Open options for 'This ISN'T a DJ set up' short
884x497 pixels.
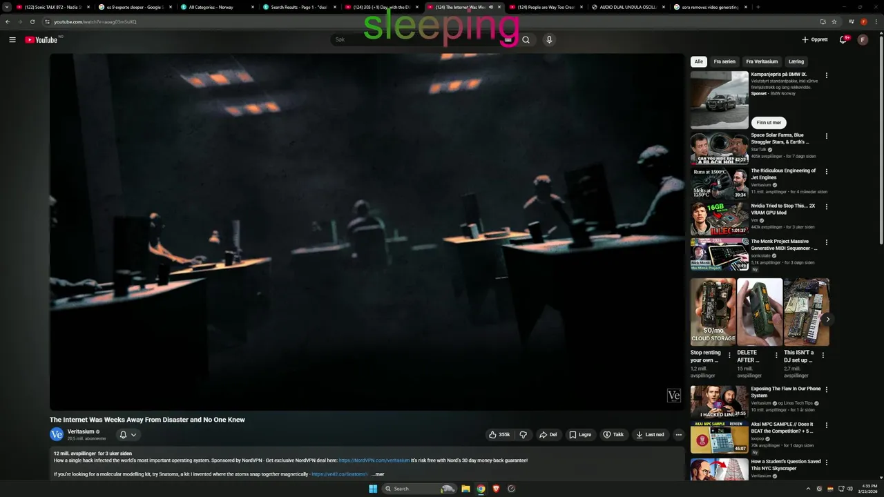coord(823,355)
